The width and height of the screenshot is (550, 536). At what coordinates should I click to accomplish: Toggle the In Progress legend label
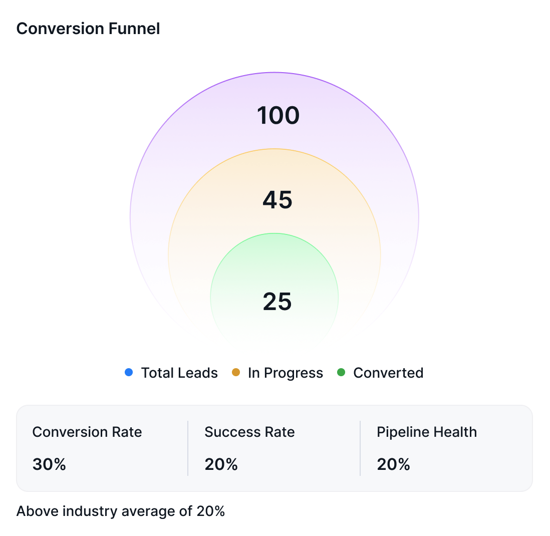(x=286, y=373)
